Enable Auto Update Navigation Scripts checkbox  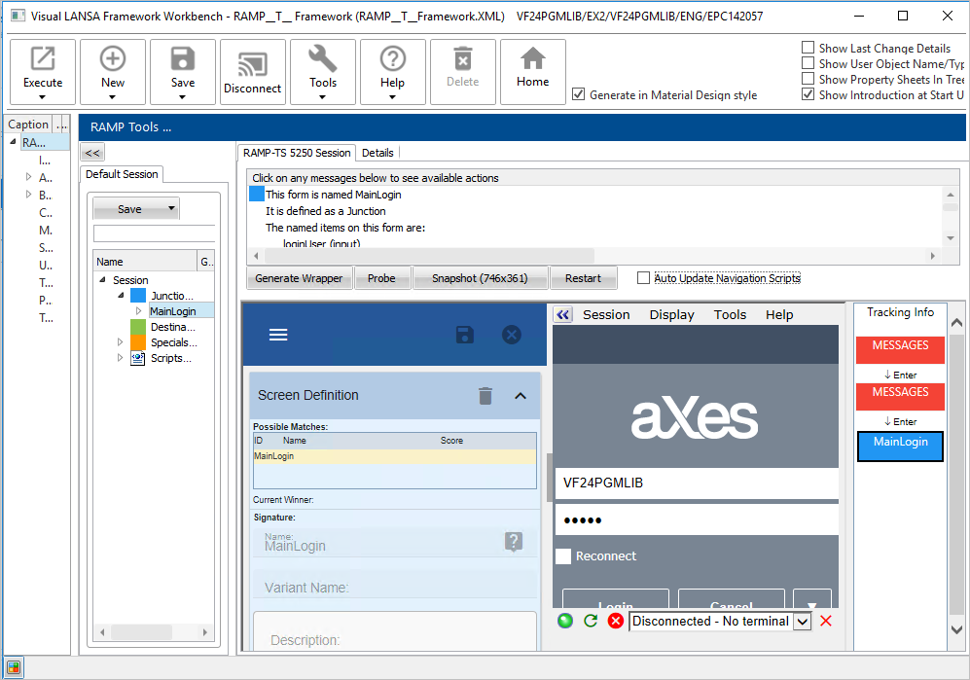point(643,278)
